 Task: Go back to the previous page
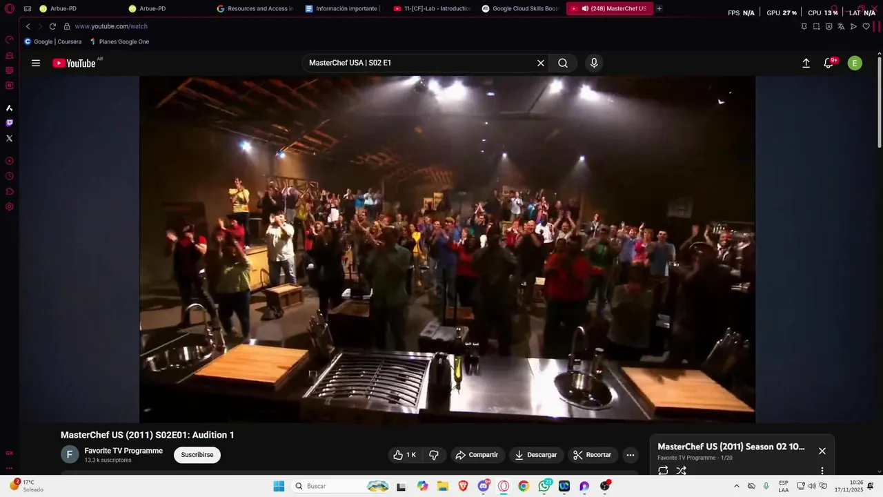tap(28, 26)
